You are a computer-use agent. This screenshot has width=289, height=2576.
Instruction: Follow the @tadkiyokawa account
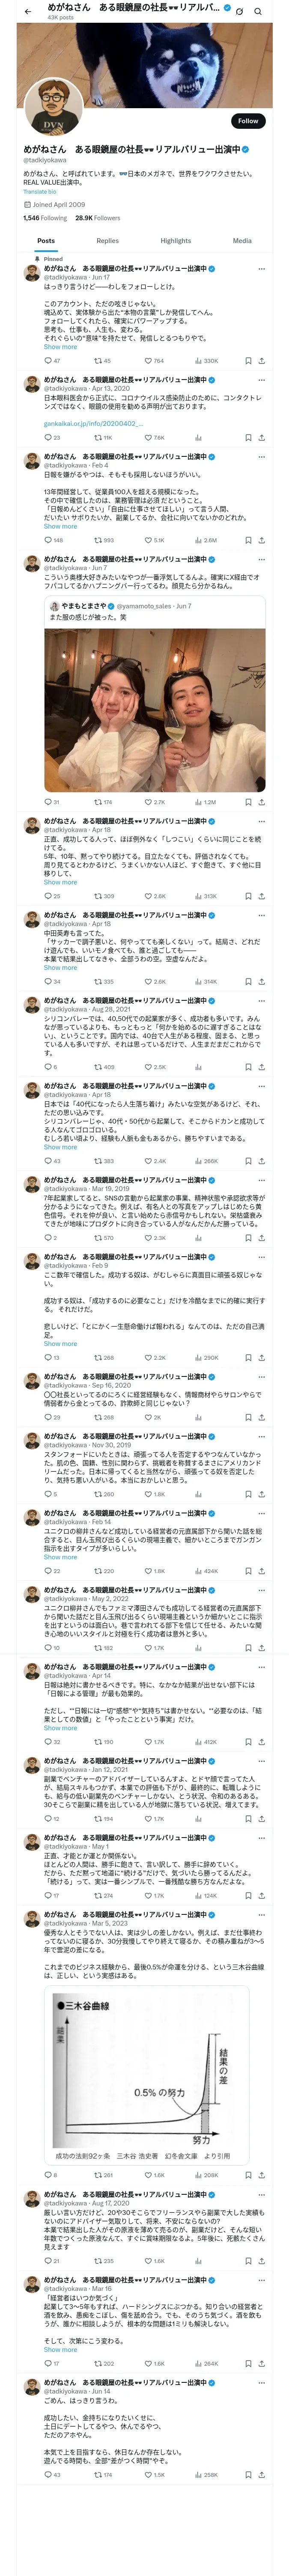(247, 121)
